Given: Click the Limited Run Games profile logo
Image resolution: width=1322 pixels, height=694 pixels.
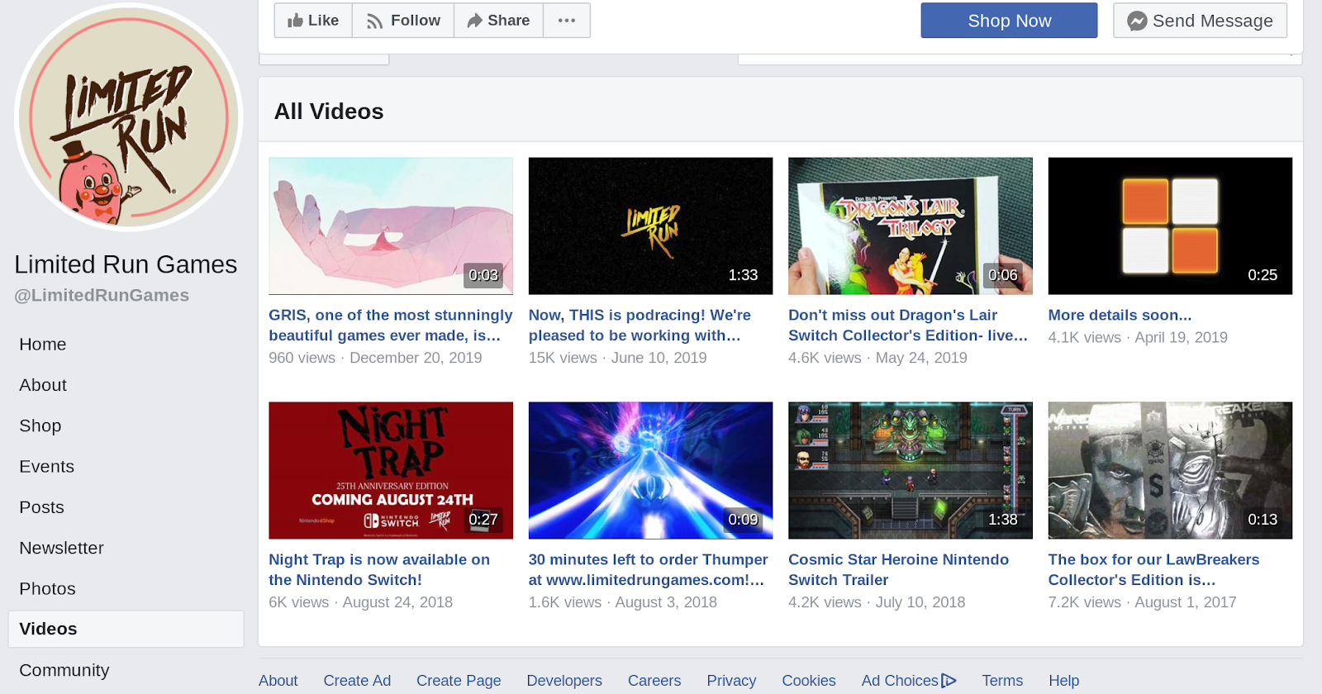Looking at the screenshot, I should (129, 117).
